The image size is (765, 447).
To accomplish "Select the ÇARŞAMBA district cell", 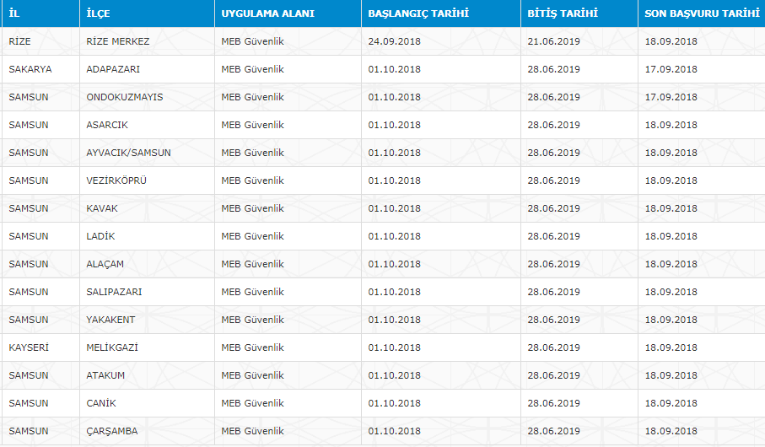I will click(x=111, y=431).
